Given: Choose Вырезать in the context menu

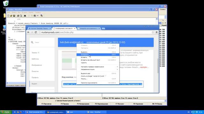Looking at the screenshot, I should click(98, 52).
